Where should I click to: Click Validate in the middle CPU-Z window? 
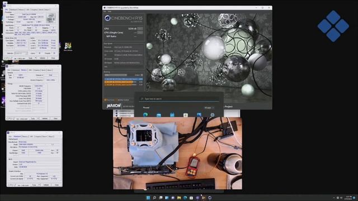pyautogui.click(x=45, y=118)
